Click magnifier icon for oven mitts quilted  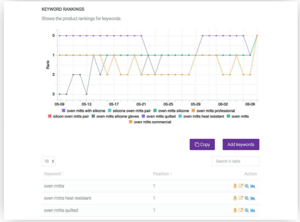point(247,210)
